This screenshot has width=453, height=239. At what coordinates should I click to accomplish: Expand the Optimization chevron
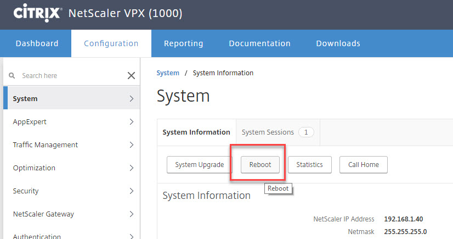[132, 168]
